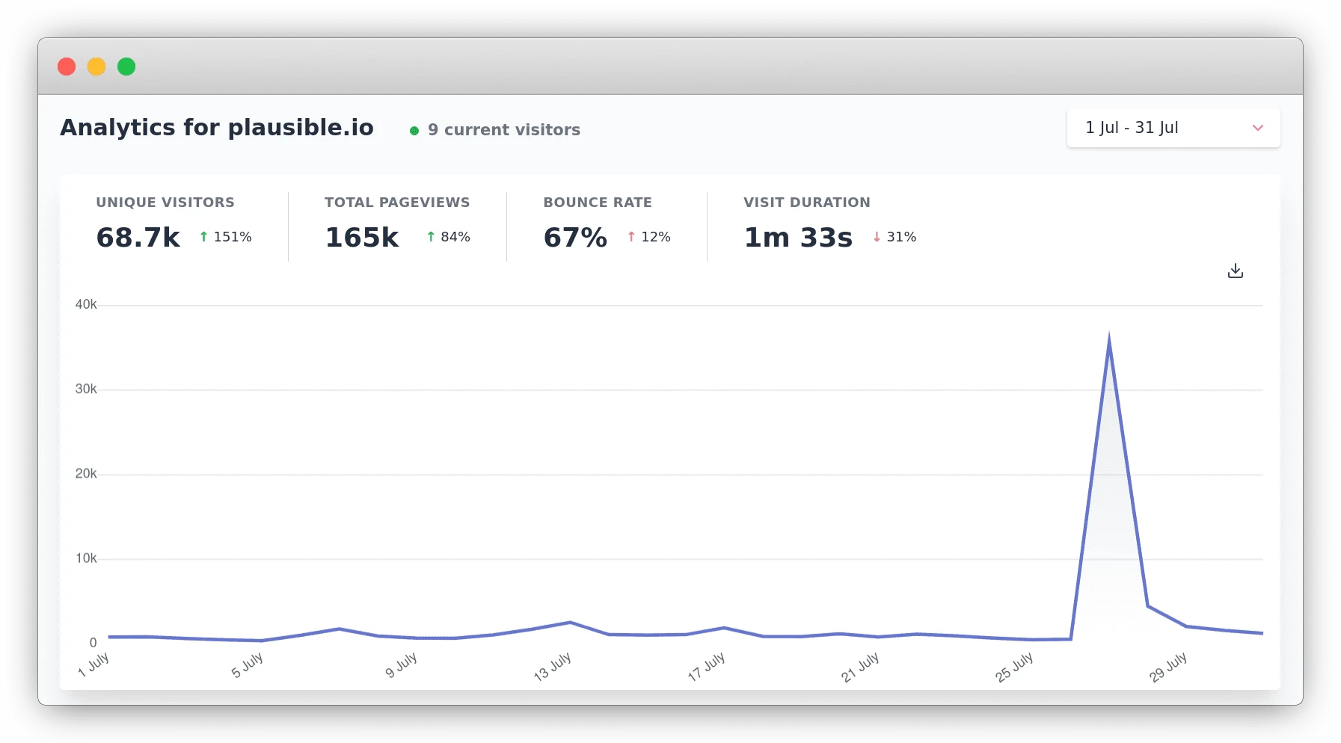Click the green current visitors indicator dot
Image resolution: width=1341 pixels, height=743 pixels.
(414, 131)
